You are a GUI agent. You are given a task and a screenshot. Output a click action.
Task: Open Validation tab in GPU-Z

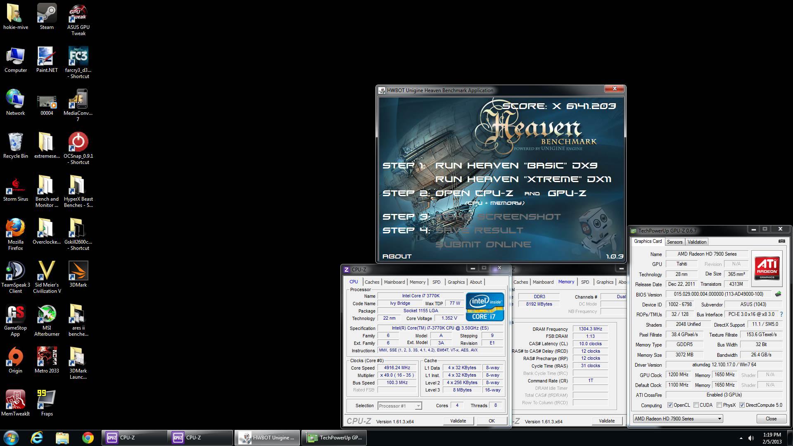pyautogui.click(x=697, y=242)
